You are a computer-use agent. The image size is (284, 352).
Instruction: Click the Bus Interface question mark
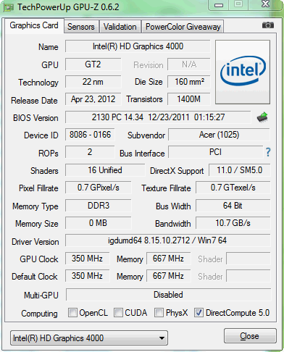coord(268,152)
